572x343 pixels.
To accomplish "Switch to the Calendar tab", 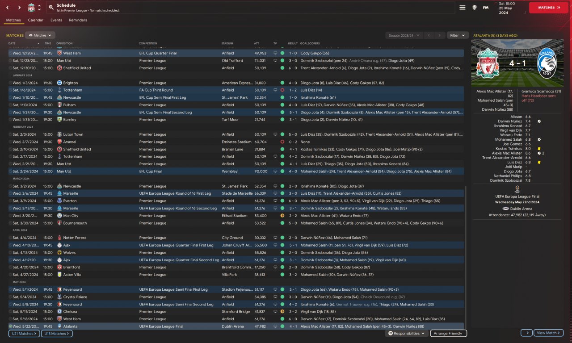I will 36,20.
